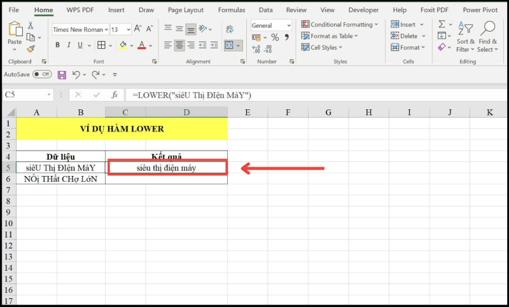The image size is (509, 307).
Task: Click the AutoSum sigma icon
Action: 442,24
